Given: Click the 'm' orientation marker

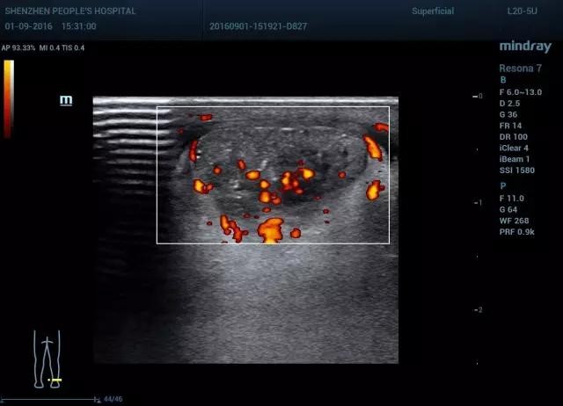Looking at the screenshot, I should pos(66,100).
